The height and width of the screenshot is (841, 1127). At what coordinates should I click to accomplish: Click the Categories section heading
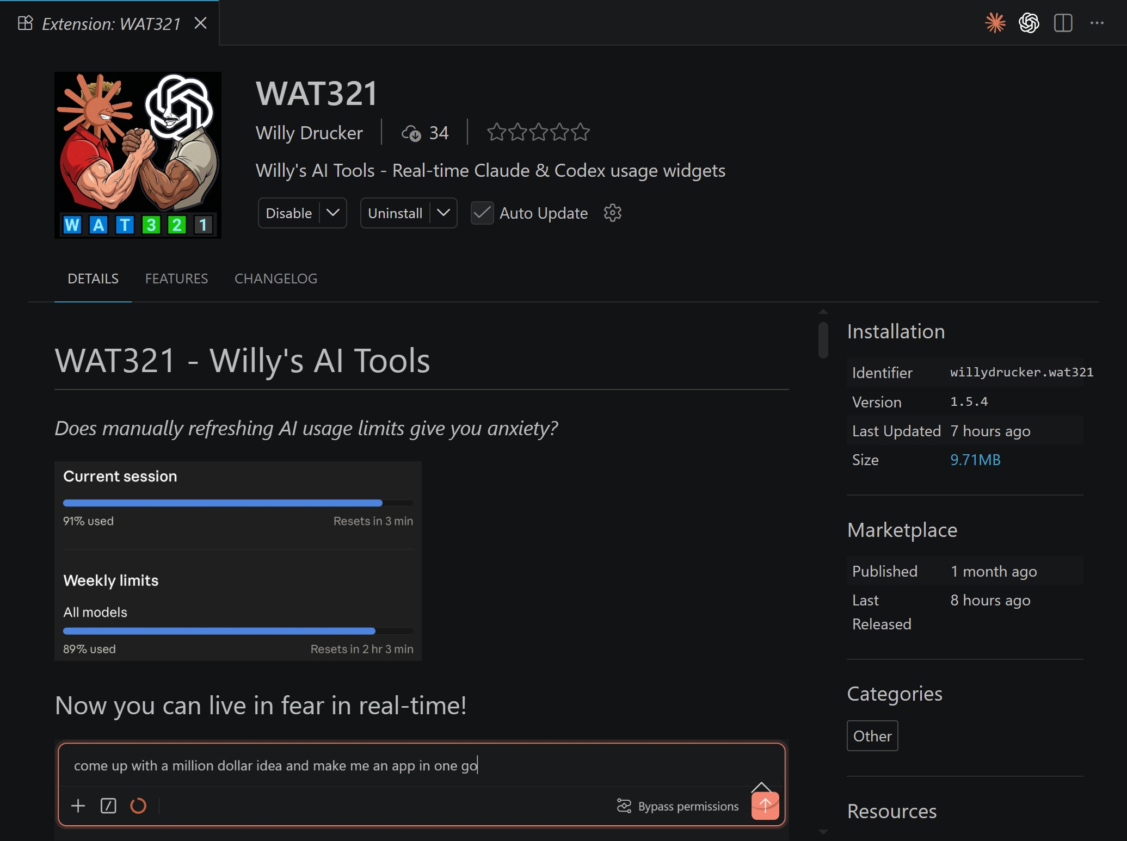tap(895, 694)
